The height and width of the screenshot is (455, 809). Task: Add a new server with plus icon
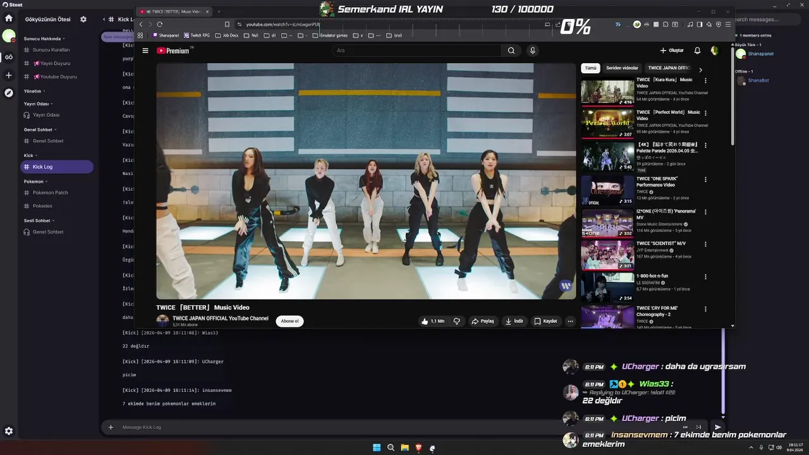tap(9, 75)
